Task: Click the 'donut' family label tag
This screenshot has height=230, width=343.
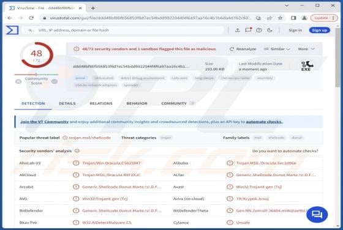Action: pyautogui.click(x=296, y=138)
